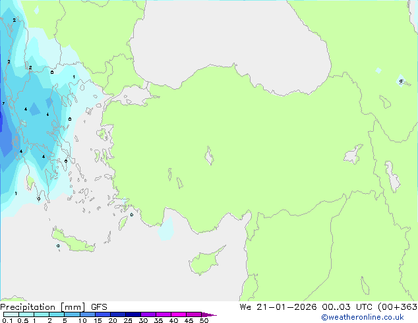The image size is (418, 323).
Task: Click the "We 21-01-2026" date text
Action: (x=278, y=307)
